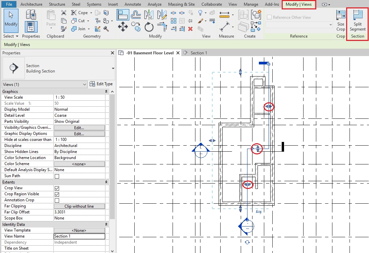Select the Size Crop tool
The width and height of the screenshot is (369, 253).
pyautogui.click(x=340, y=20)
